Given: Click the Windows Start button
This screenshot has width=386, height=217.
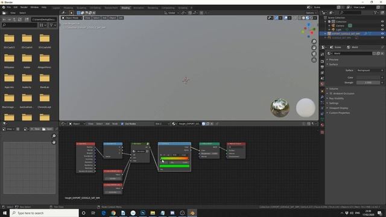Looking at the screenshot, I should 5,213.
